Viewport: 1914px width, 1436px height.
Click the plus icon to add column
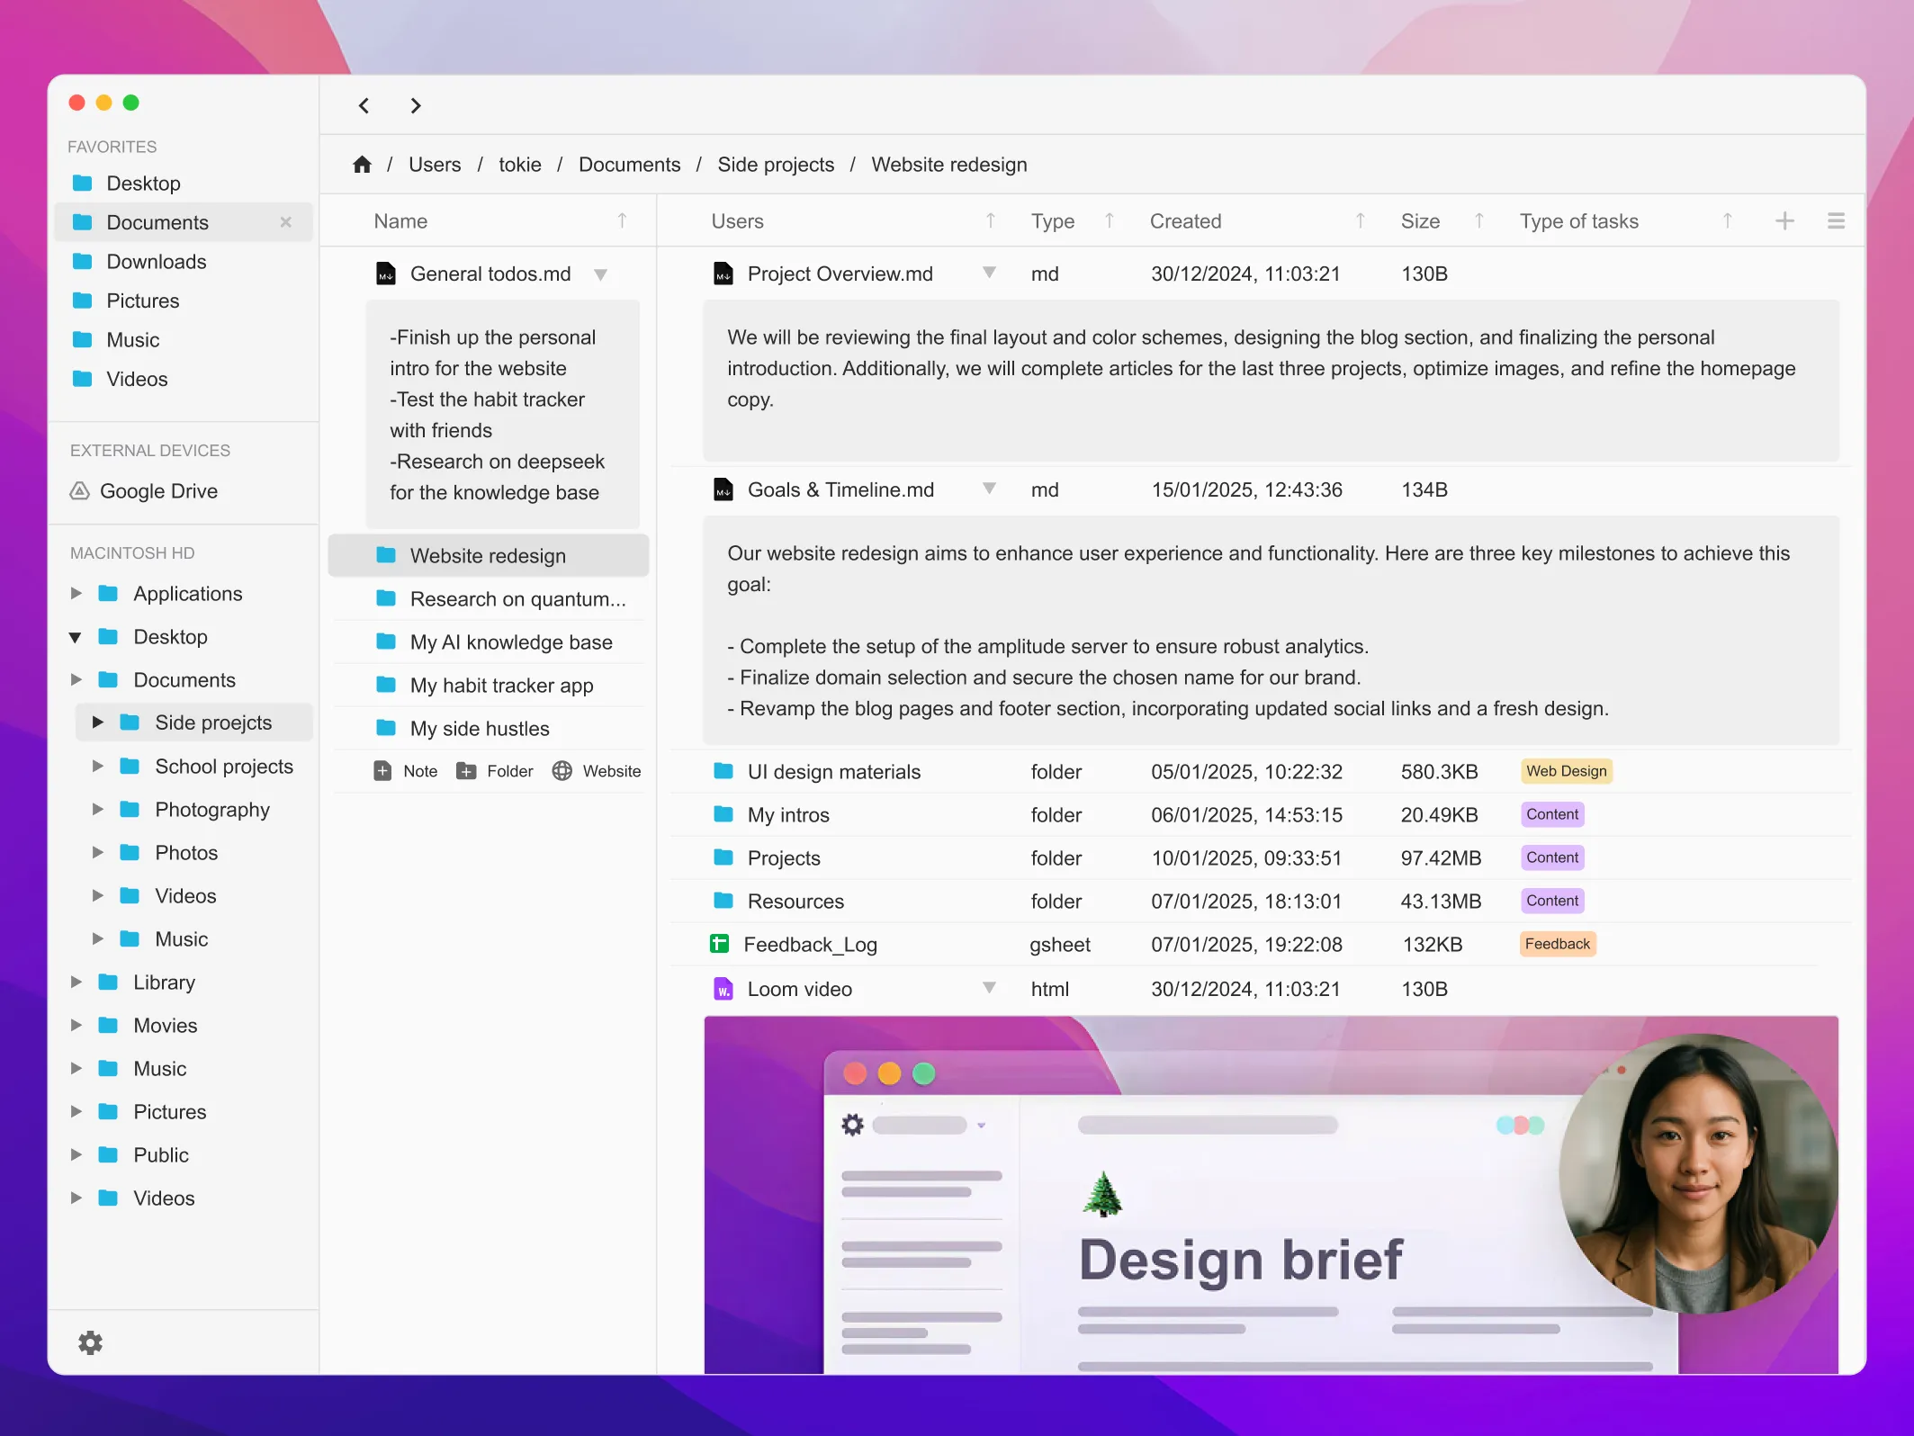(x=1784, y=221)
